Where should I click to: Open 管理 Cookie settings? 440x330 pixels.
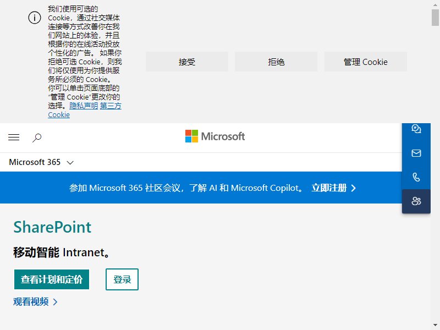[x=365, y=62]
